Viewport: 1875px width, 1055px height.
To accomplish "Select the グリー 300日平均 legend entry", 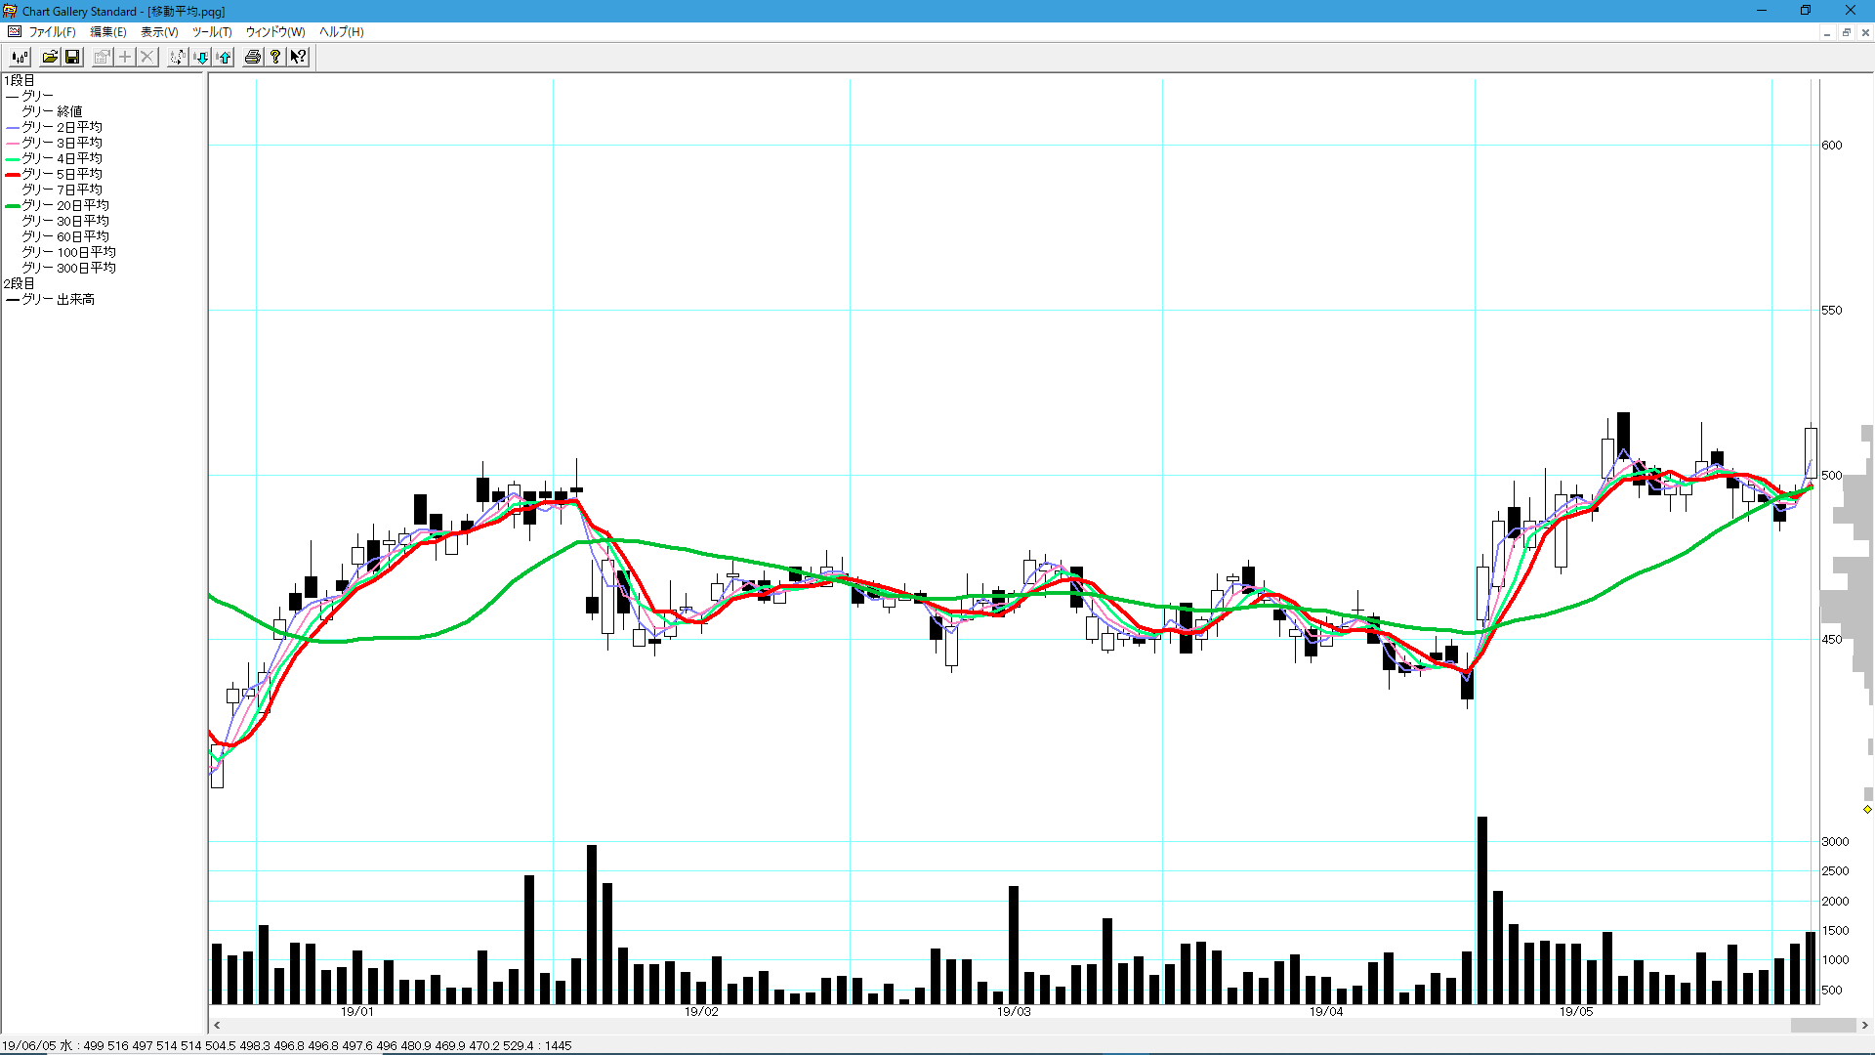I will point(68,268).
